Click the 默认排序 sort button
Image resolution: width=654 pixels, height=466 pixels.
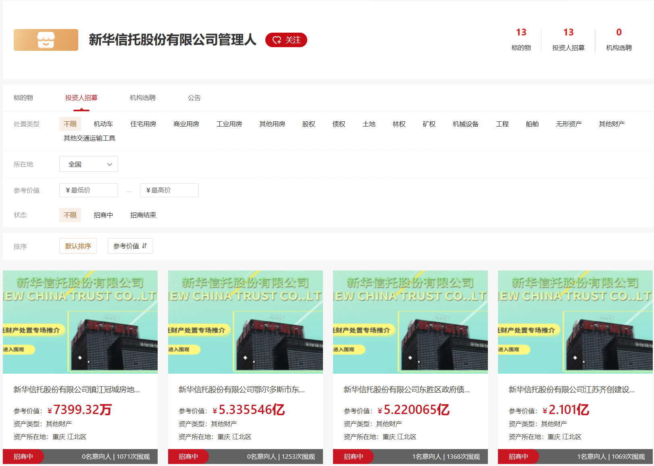tap(78, 246)
